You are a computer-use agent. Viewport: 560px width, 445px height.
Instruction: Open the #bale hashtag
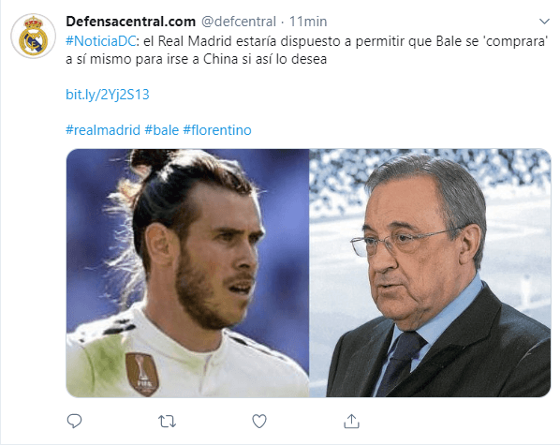click(x=161, y=129)
